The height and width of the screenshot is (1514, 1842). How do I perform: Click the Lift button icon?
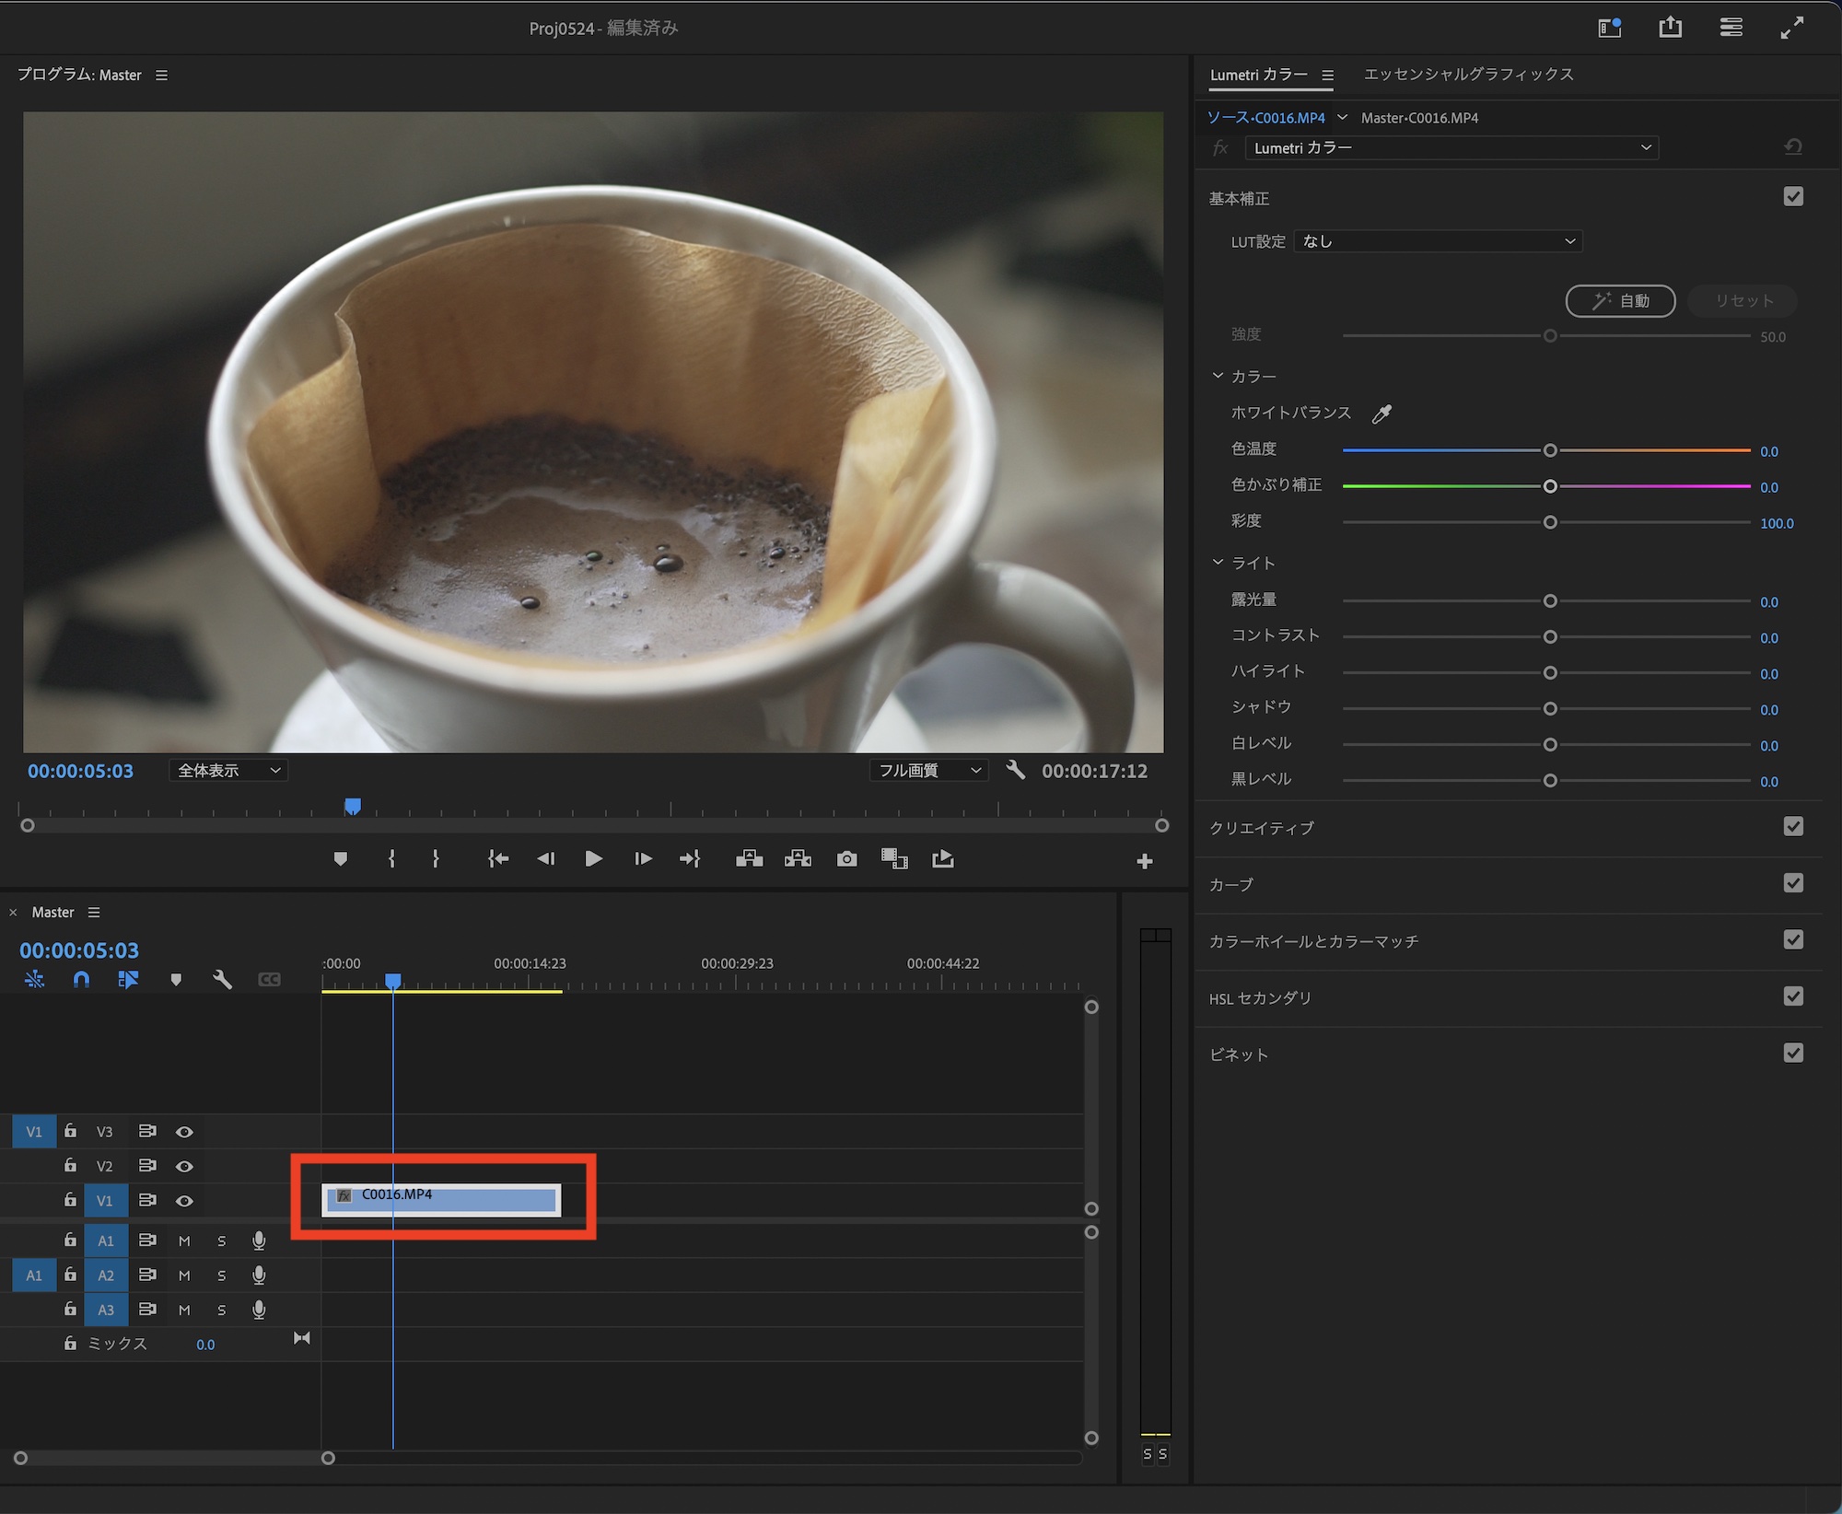(749, 859)
